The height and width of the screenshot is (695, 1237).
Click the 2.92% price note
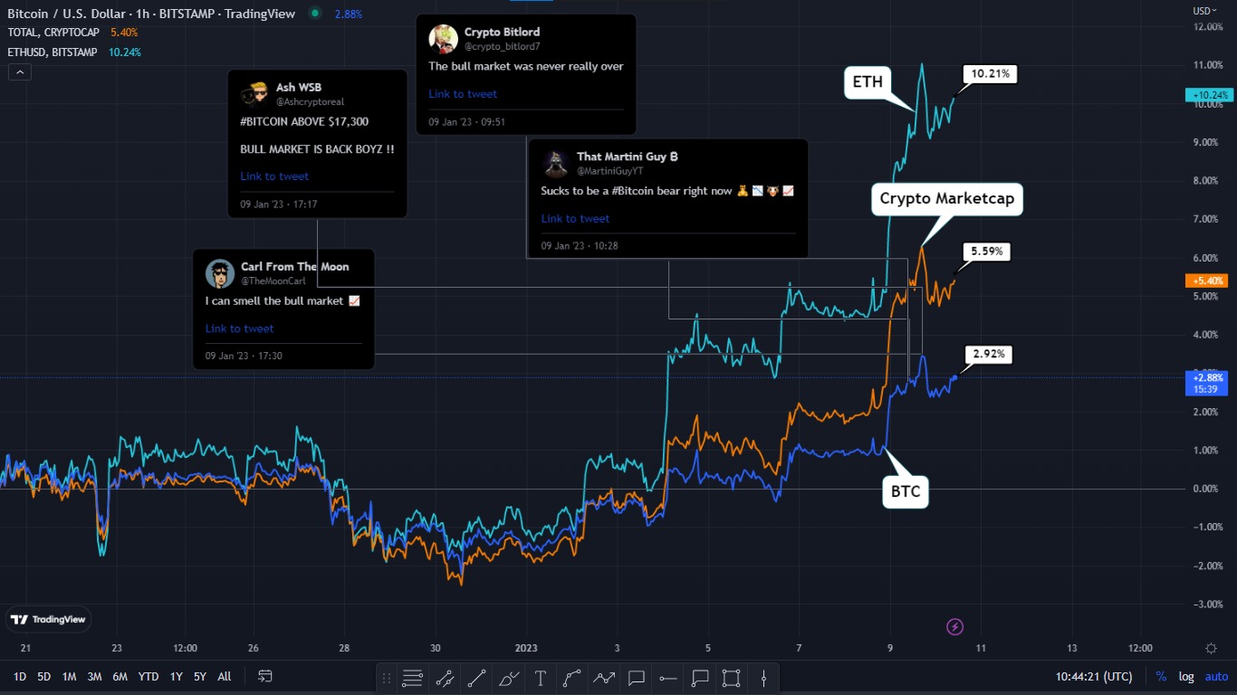pos(989,354)
